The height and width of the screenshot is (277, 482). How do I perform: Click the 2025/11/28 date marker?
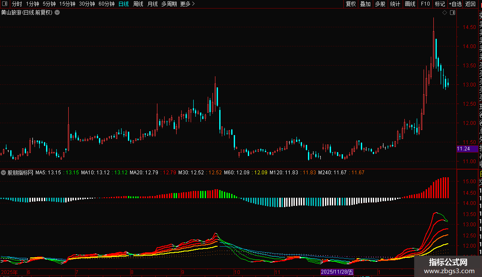coord(337,271)
